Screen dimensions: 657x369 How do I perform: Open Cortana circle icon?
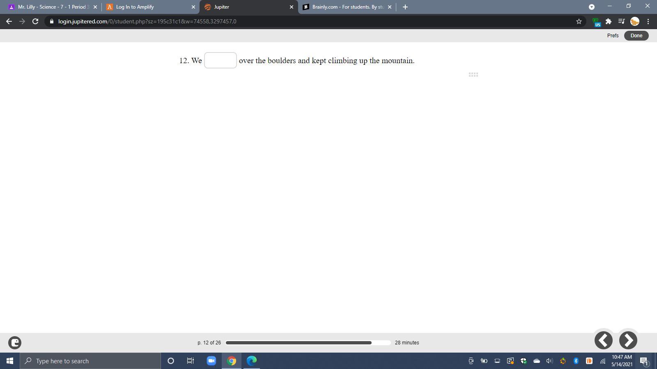[171, 361]
